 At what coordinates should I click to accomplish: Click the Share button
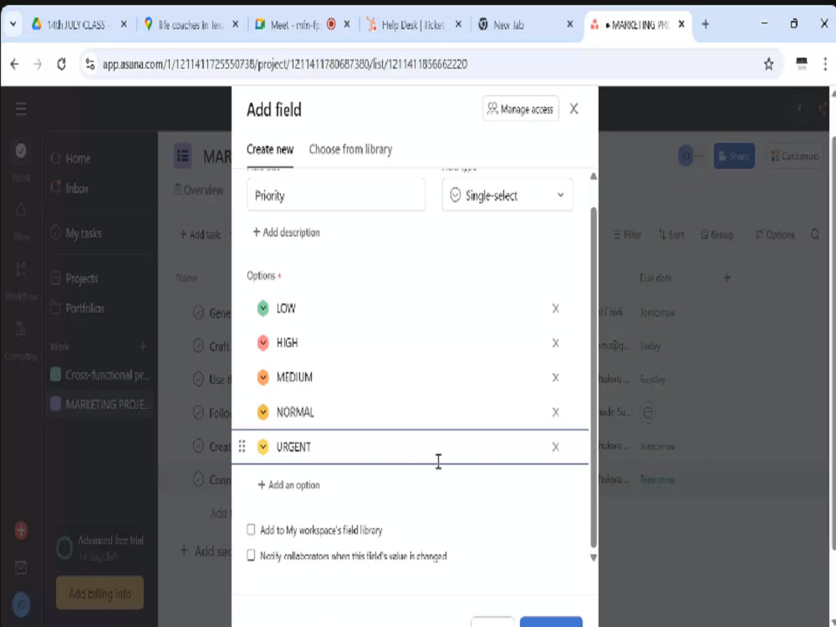click(x=734, y=155)
